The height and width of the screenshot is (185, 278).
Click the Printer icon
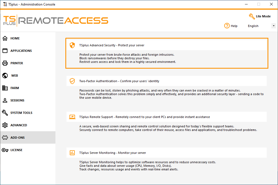5,63
